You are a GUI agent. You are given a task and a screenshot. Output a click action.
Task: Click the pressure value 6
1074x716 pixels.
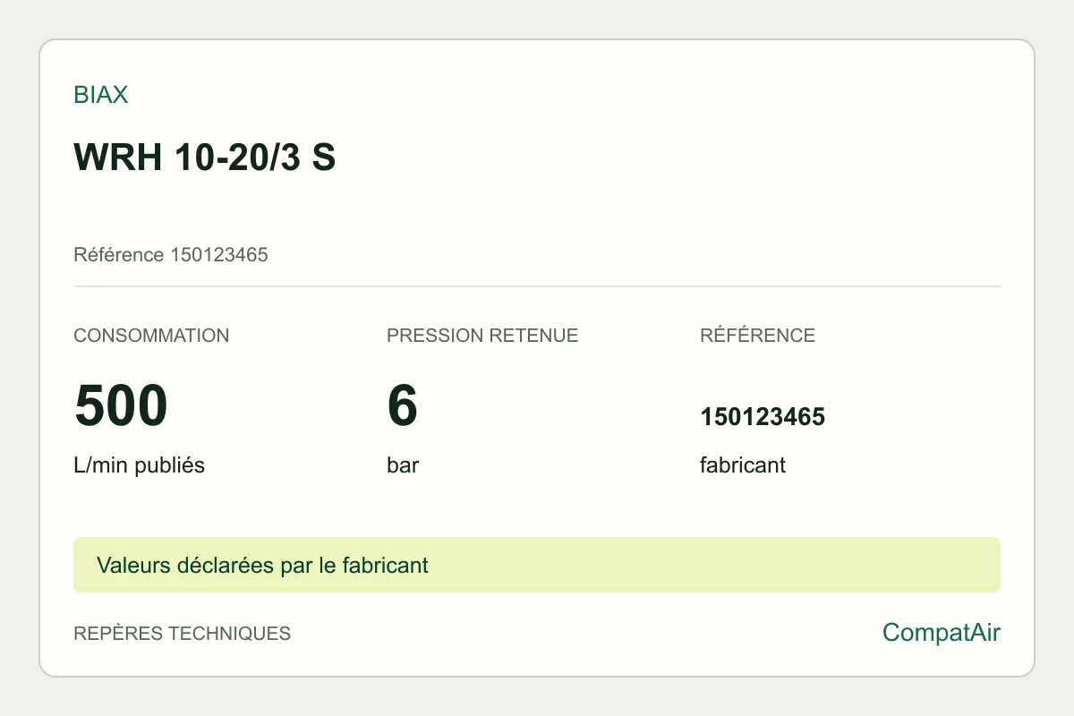403,405
